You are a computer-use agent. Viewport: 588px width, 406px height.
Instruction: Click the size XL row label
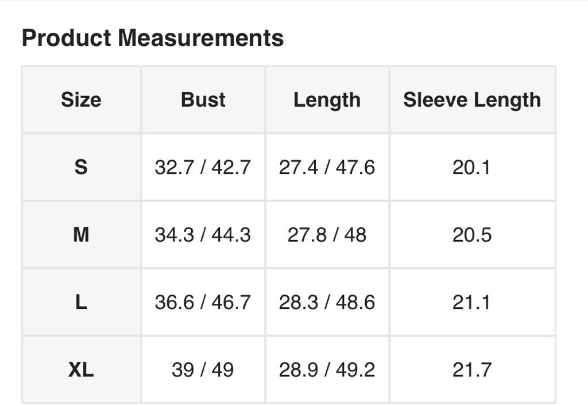coord(81,369)
